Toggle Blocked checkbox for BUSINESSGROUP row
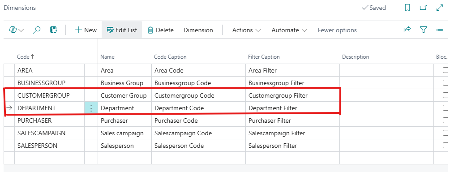Screen dimensions: 450x172 (x=445, y=83)
